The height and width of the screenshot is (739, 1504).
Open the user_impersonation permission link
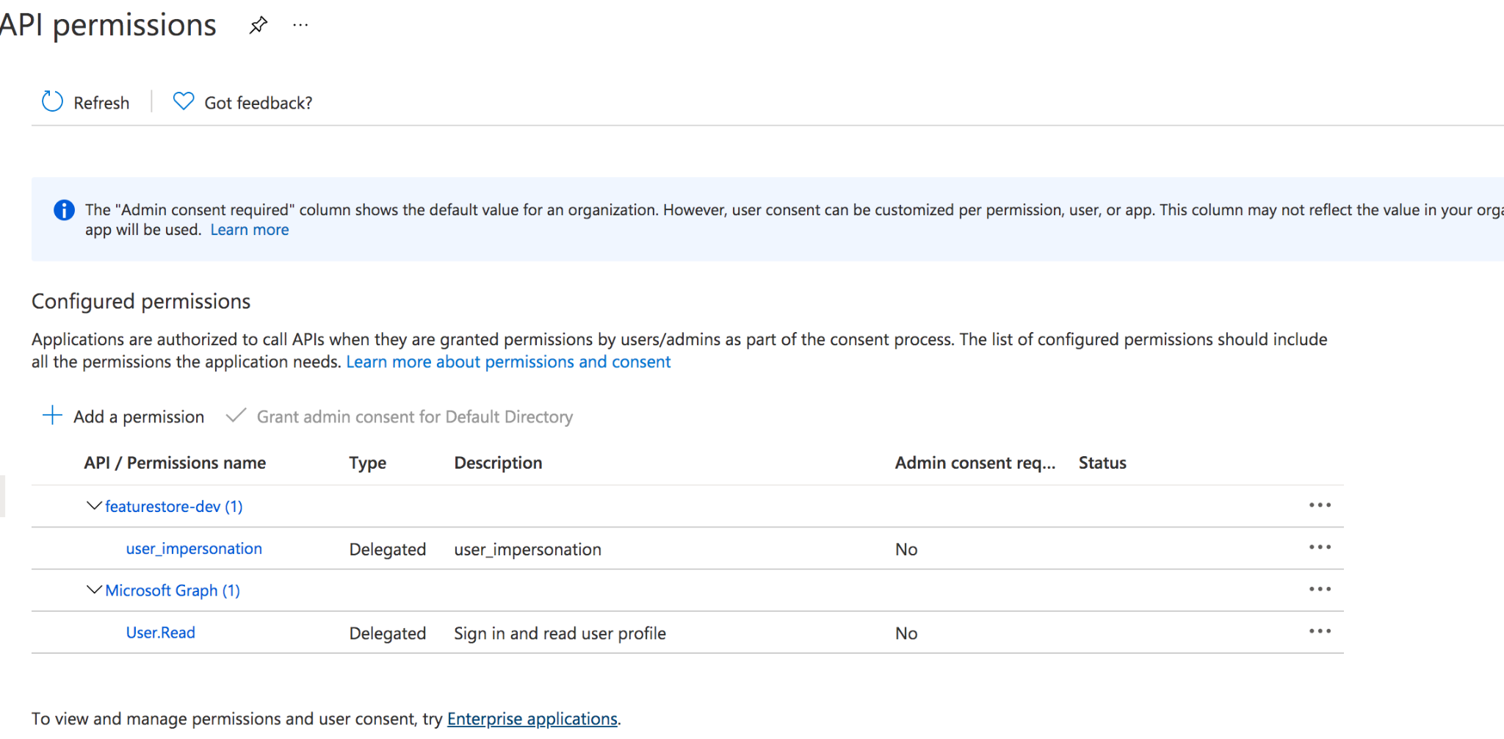point(194,549)
